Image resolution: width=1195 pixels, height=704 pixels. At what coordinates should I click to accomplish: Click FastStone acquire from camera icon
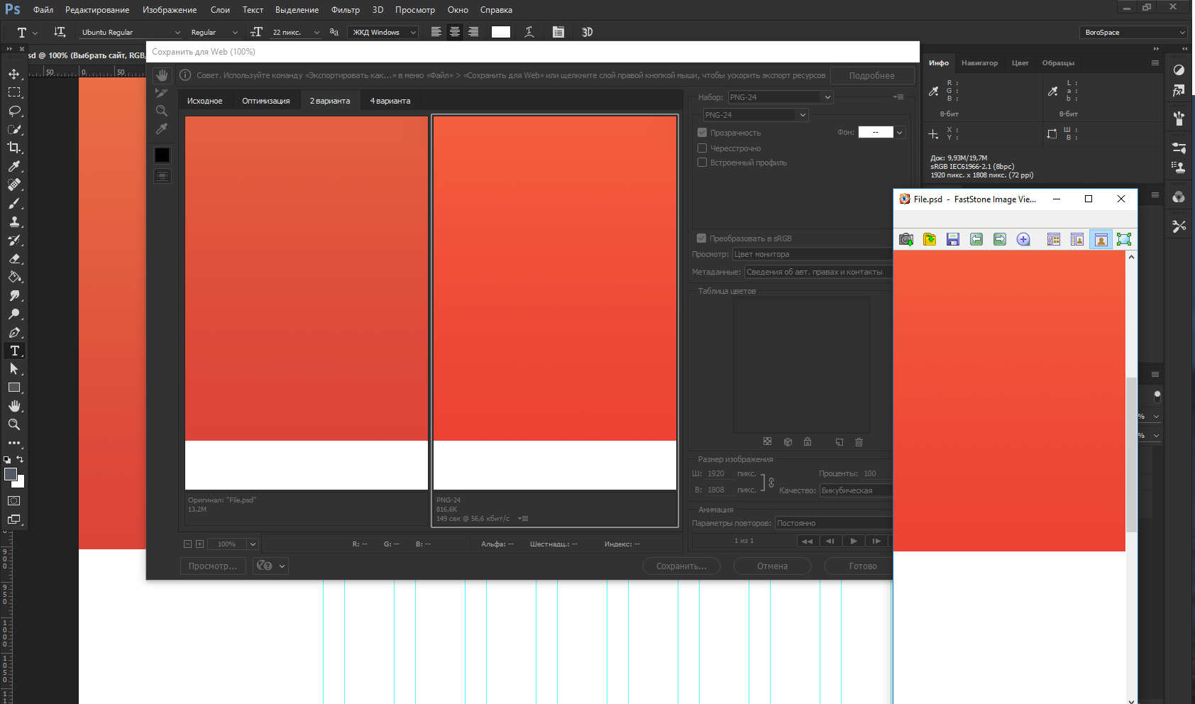(906, 239)
